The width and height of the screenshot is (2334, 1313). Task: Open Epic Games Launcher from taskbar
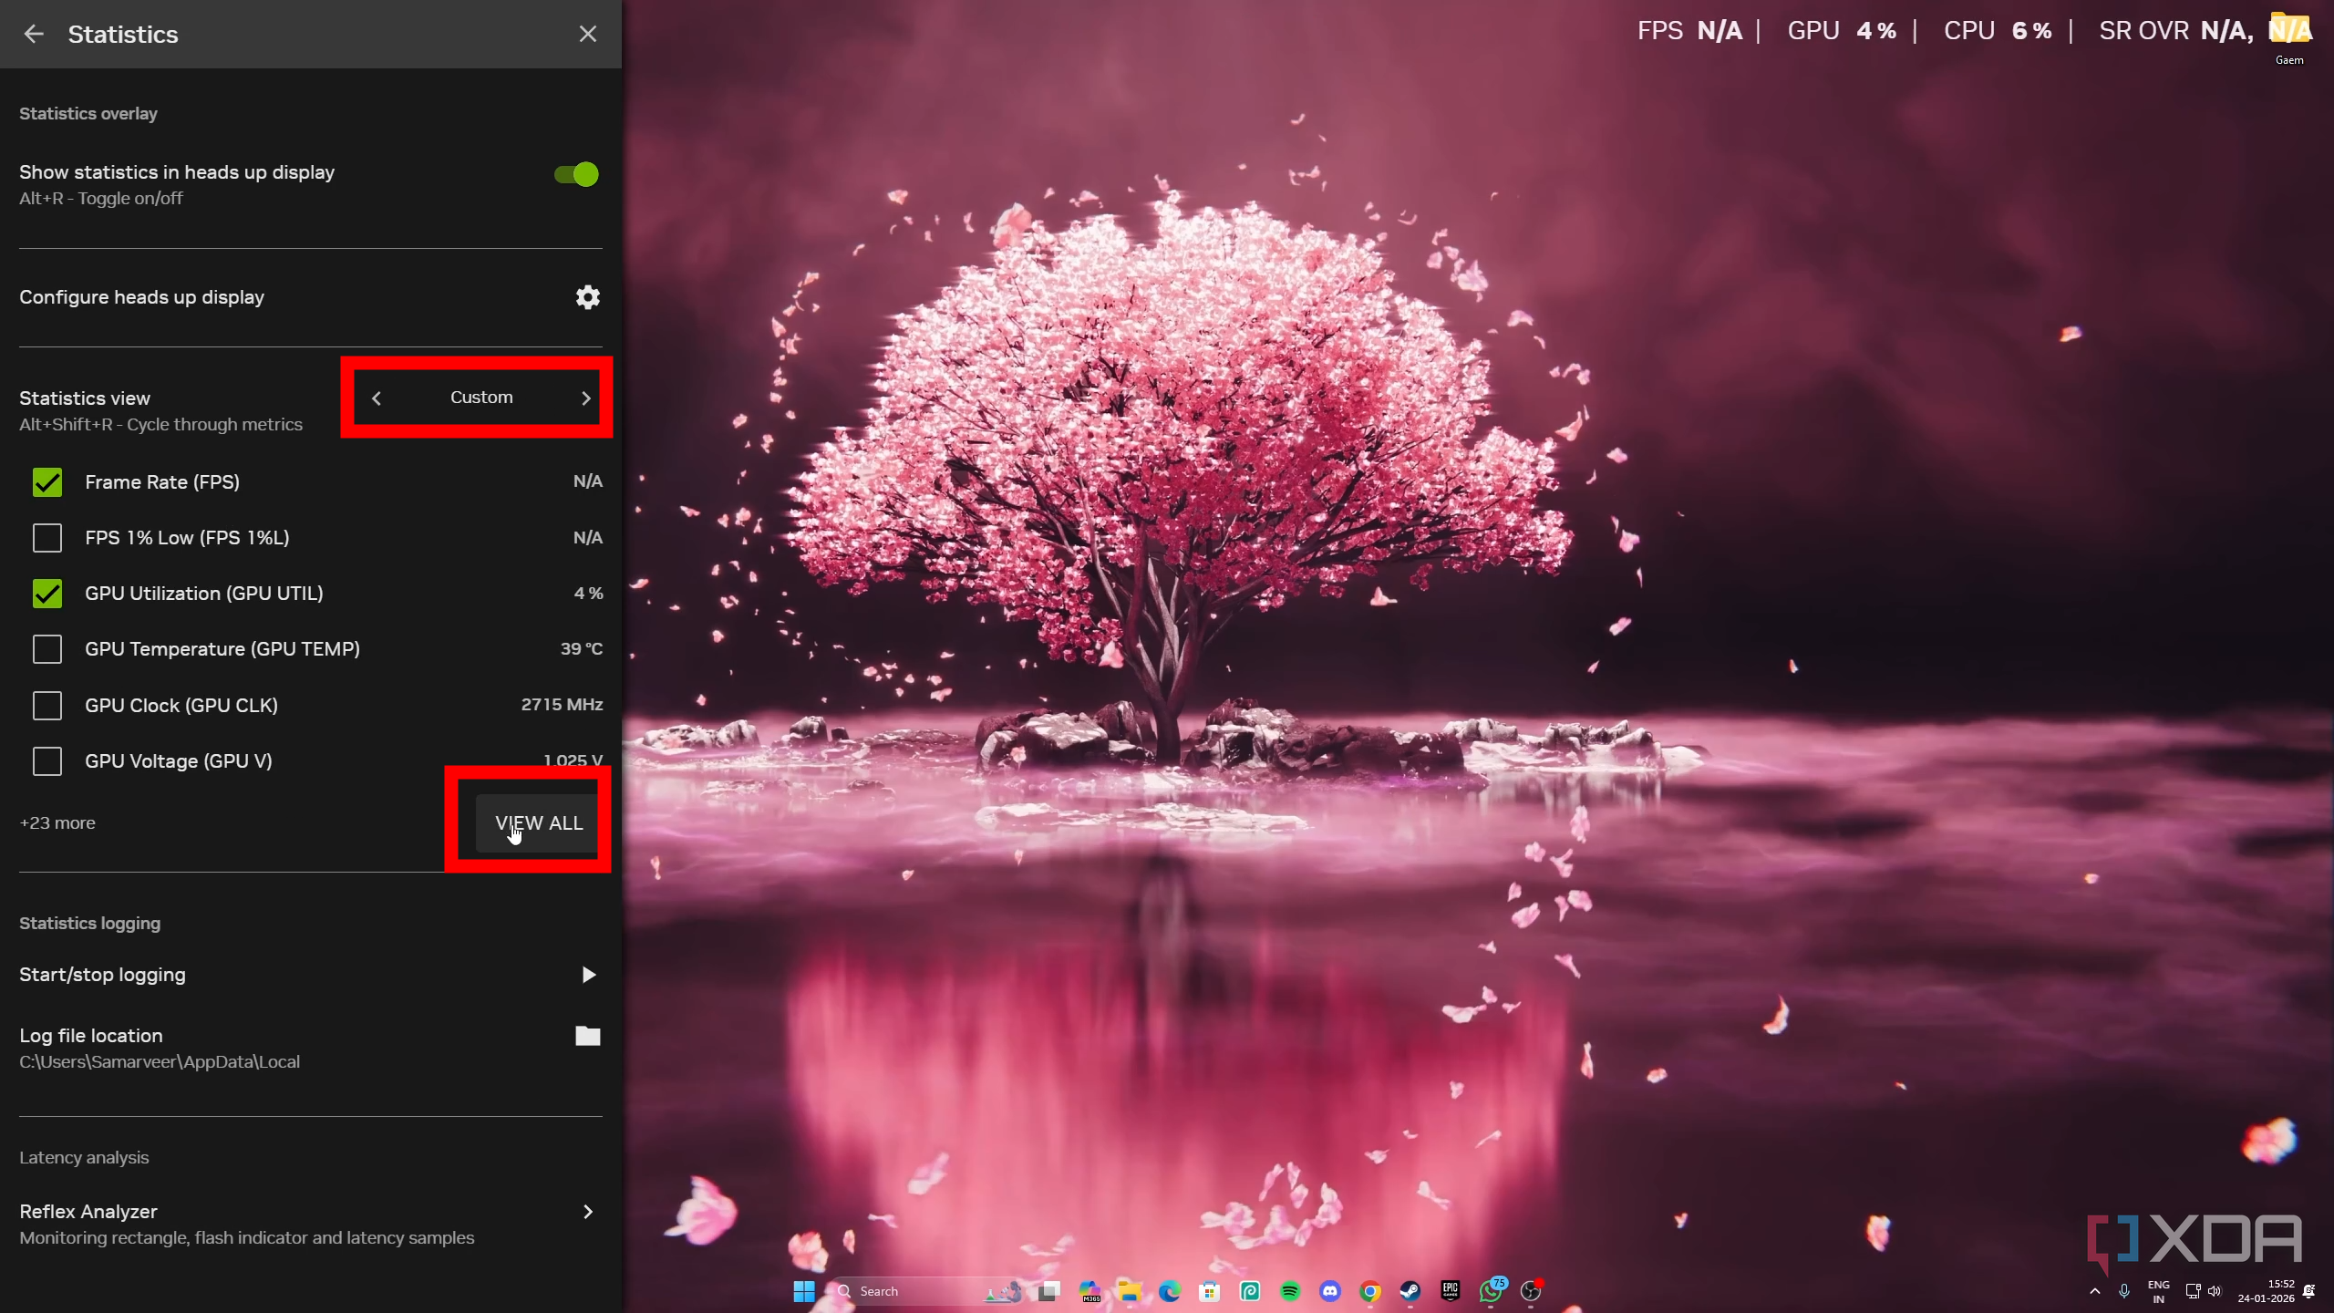[1451, 1291]
